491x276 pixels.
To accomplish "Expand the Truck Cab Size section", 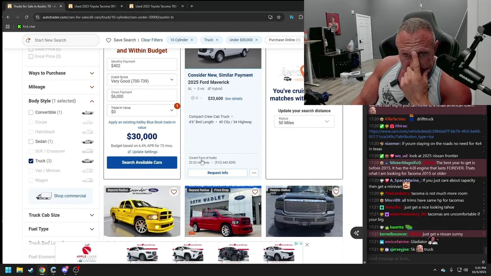I will pyautogui.click(x=61, y=215).
